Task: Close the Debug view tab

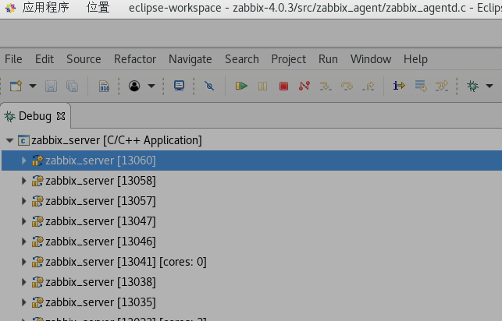Action: coord(61,116)
